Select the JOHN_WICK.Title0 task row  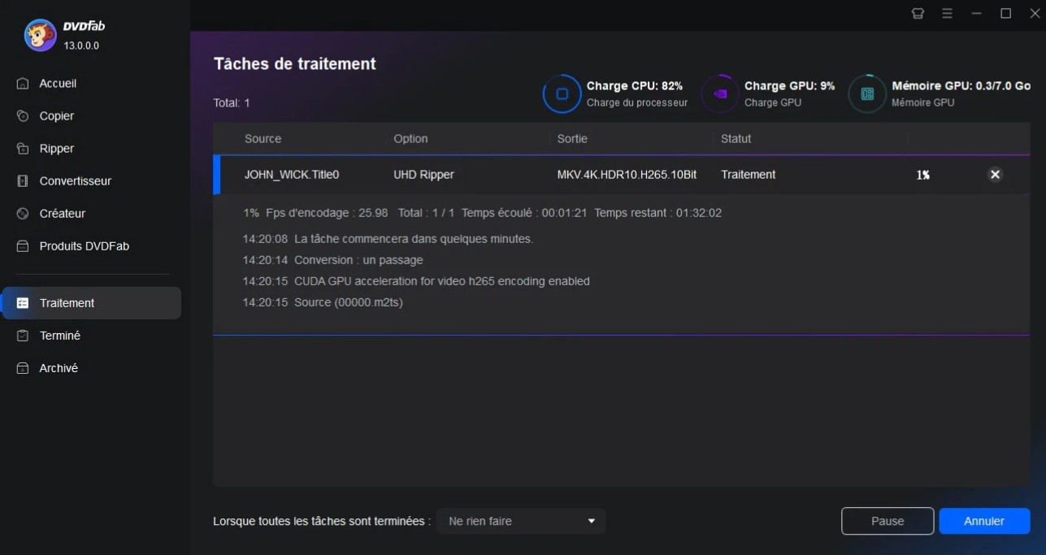tap(291, 175)
